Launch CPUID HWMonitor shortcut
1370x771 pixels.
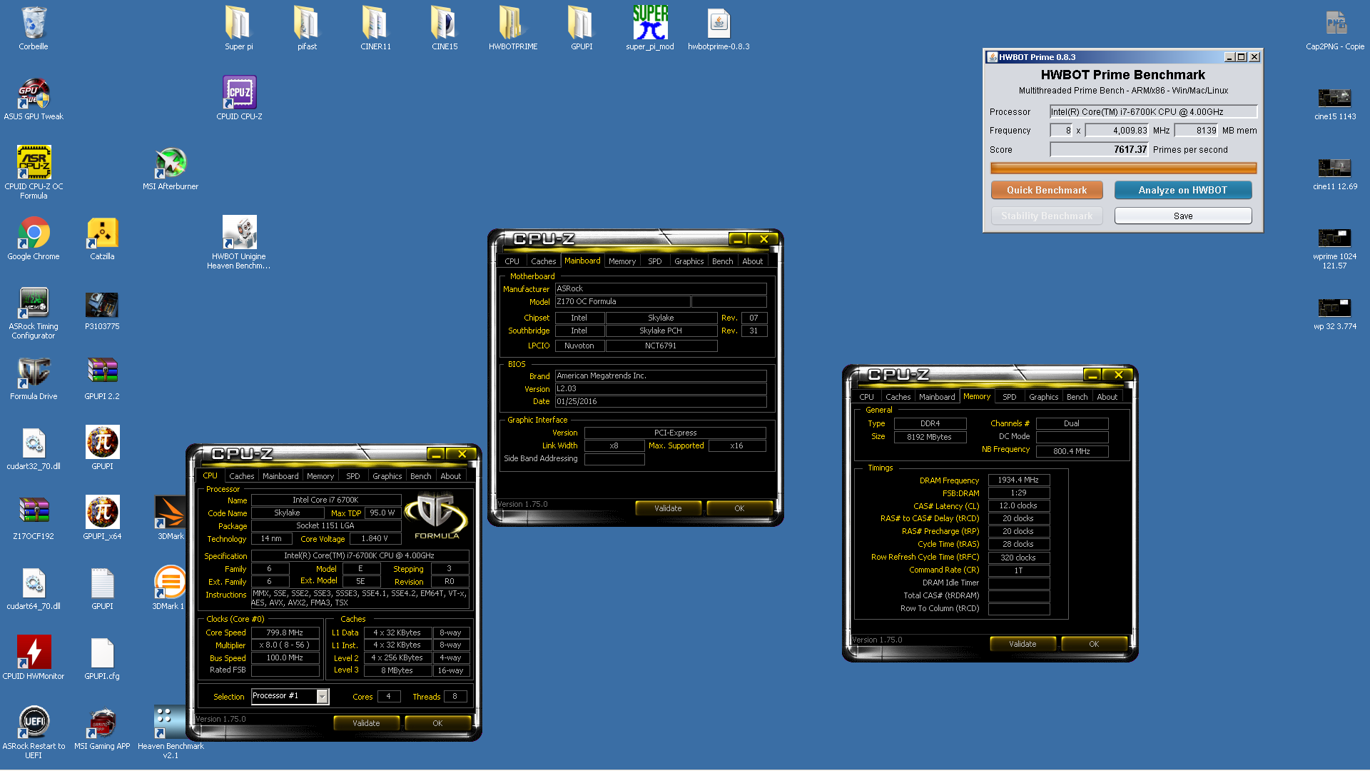pyautogui.click(x=34, y=658)
